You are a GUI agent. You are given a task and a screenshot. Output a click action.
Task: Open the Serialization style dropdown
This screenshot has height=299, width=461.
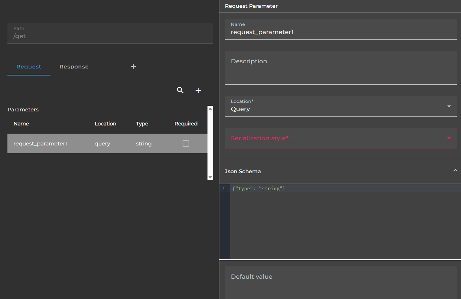click(341, 138)
